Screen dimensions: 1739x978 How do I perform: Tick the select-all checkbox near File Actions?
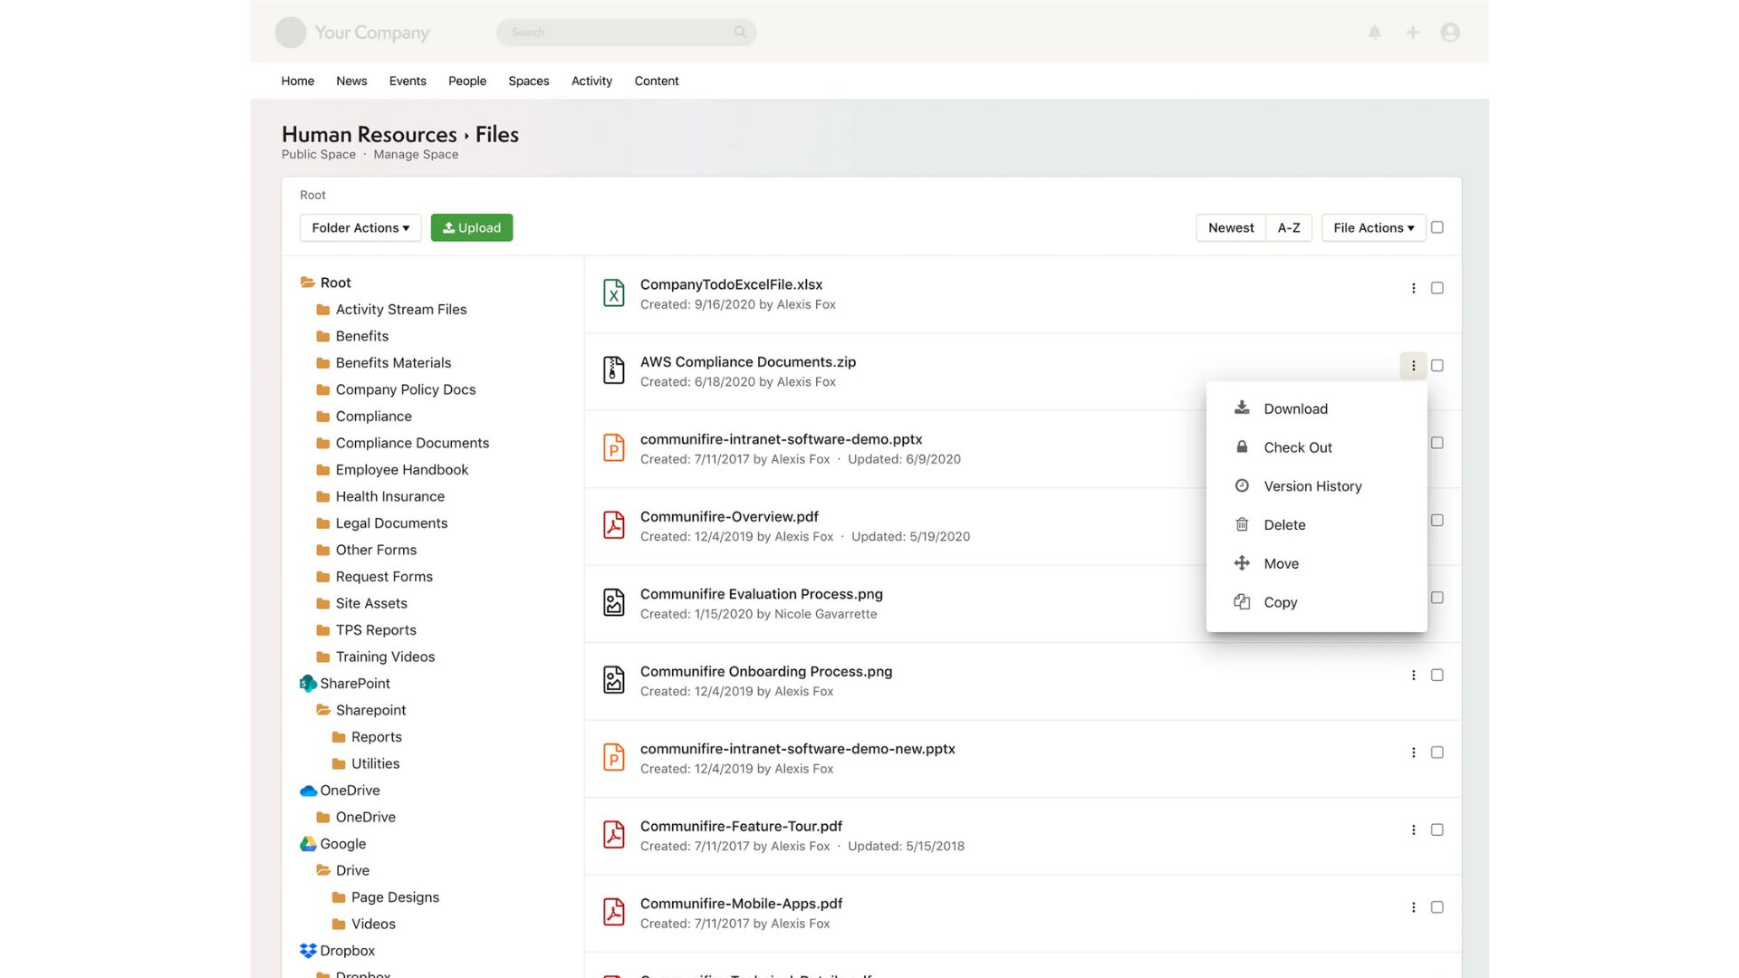[1437, 227]
